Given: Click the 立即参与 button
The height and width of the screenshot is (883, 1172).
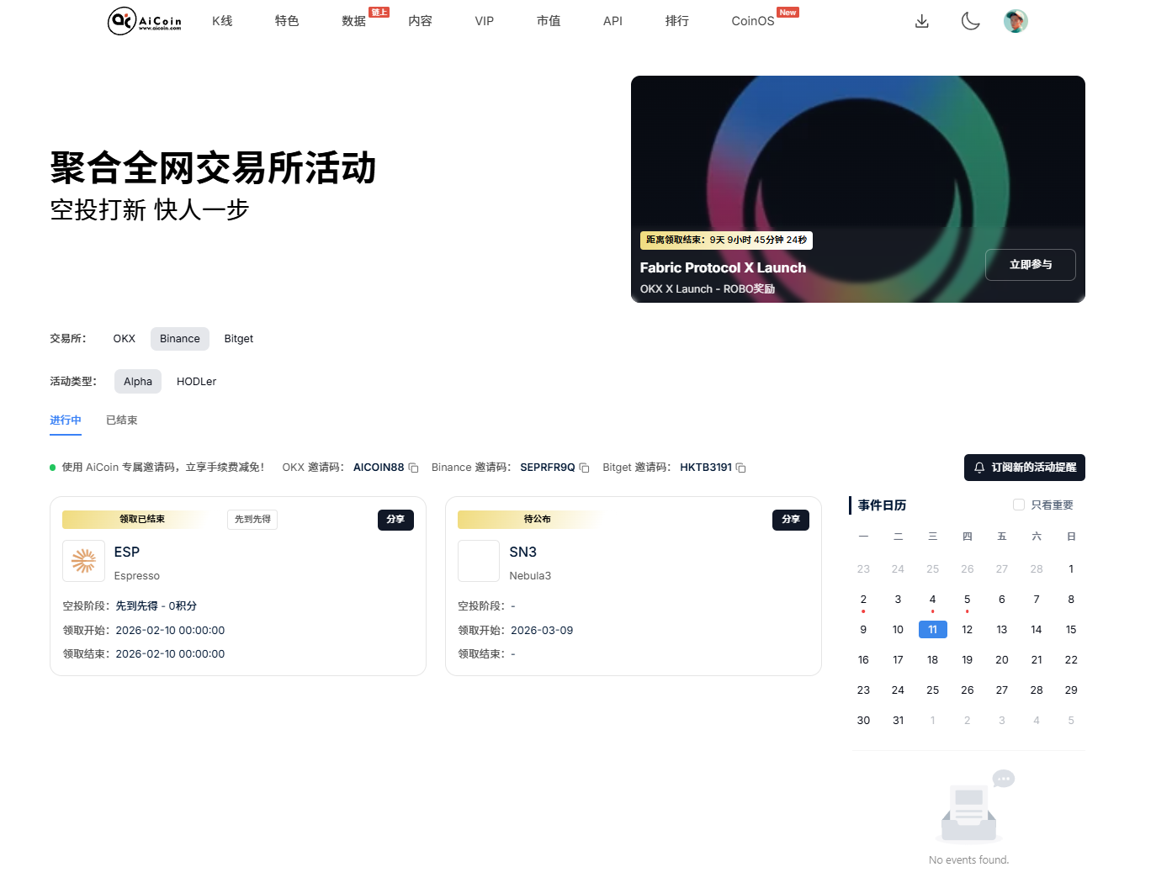Looking at the screenshot, I should click(x=1030, y=264).
